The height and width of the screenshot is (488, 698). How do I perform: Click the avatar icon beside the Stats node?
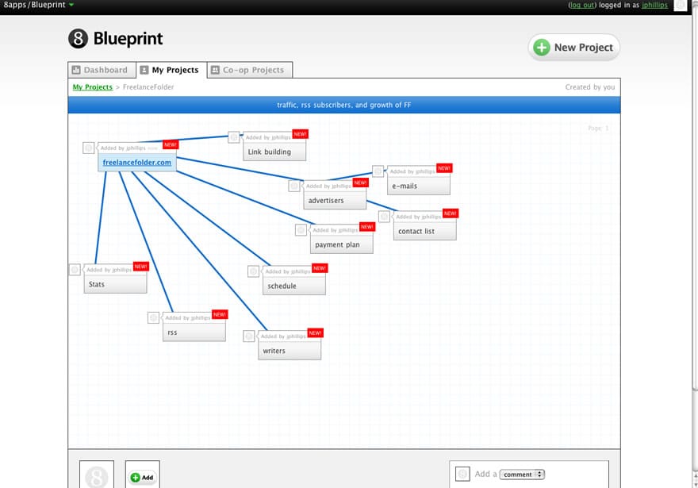tap(75, 270)
